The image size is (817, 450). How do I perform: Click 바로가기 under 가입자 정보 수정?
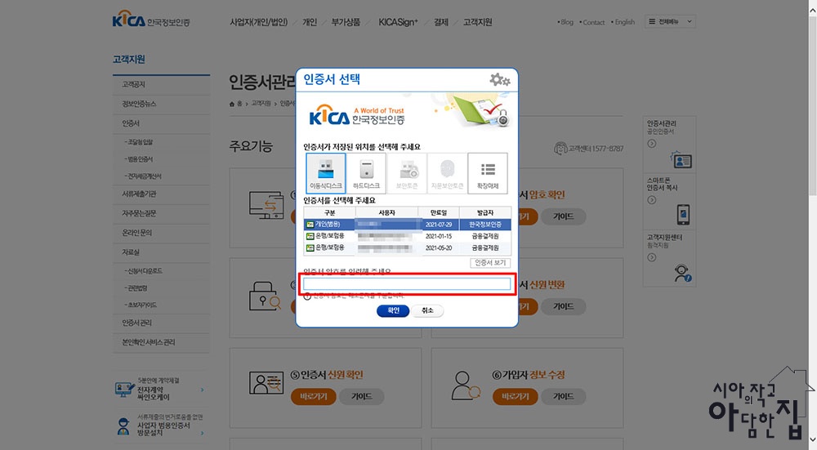(x=515, y=397)
